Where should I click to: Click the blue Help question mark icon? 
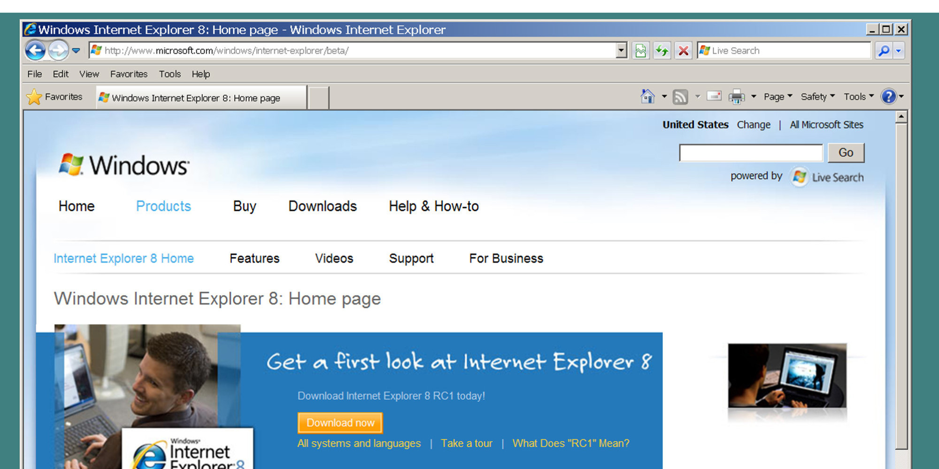pyautogui.click(x=888, y=97)
